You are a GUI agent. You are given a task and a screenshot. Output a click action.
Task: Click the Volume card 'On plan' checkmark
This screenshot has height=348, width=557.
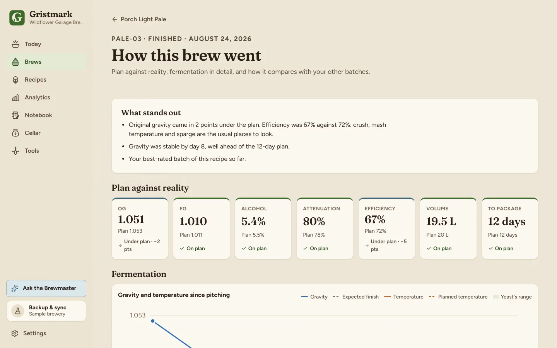pyautogui.click(x=429, y=248)
